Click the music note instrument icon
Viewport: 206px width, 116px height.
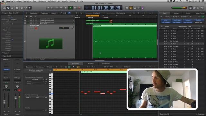[51, 43]
